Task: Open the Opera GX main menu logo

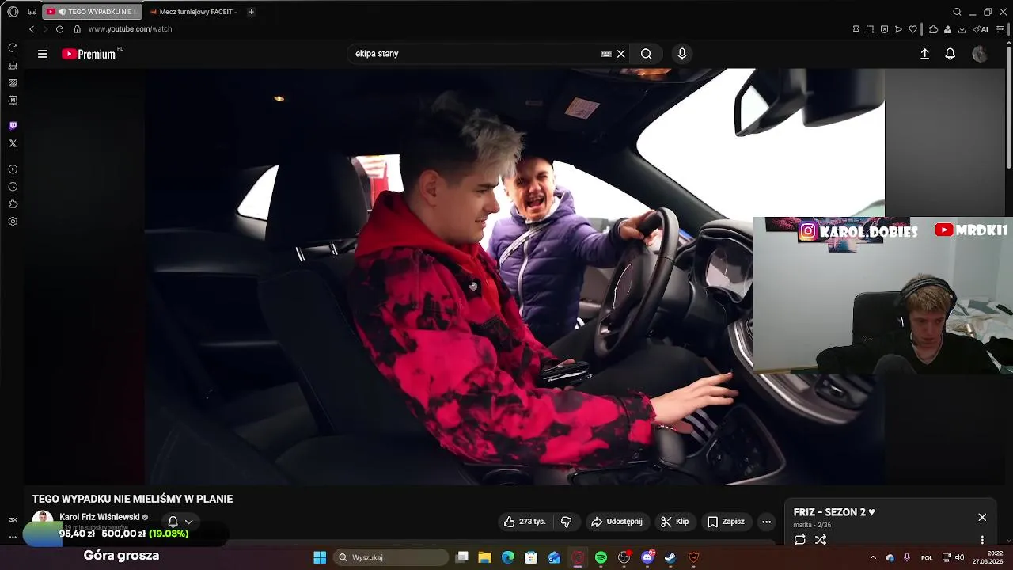Action: click(x=13, y=12)
